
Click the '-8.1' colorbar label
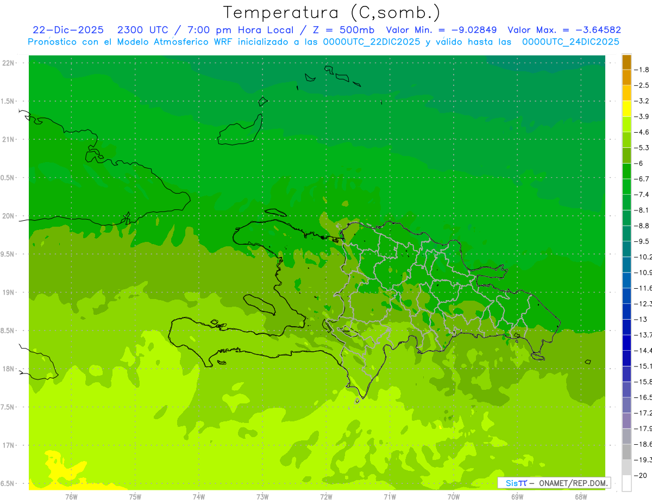(642, 210)
